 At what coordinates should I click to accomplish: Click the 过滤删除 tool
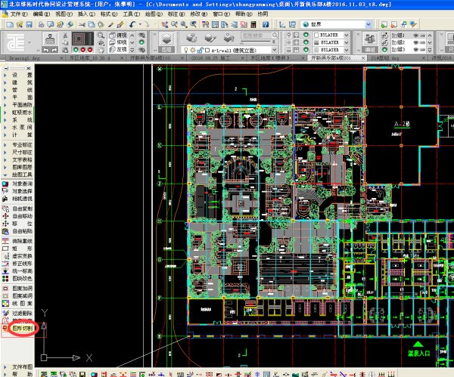coord(21,314)
